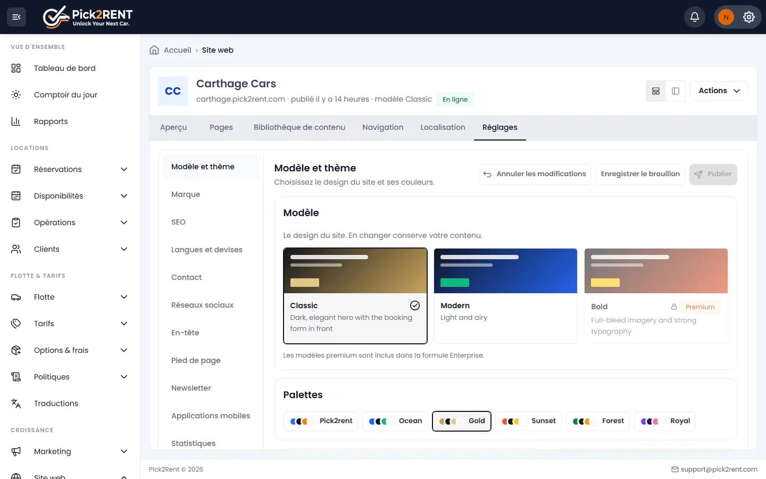This screenshot has width=766, height=479.
Task: Select the Gold color palette
Action: pyautogui.click(x=462, y=421)
